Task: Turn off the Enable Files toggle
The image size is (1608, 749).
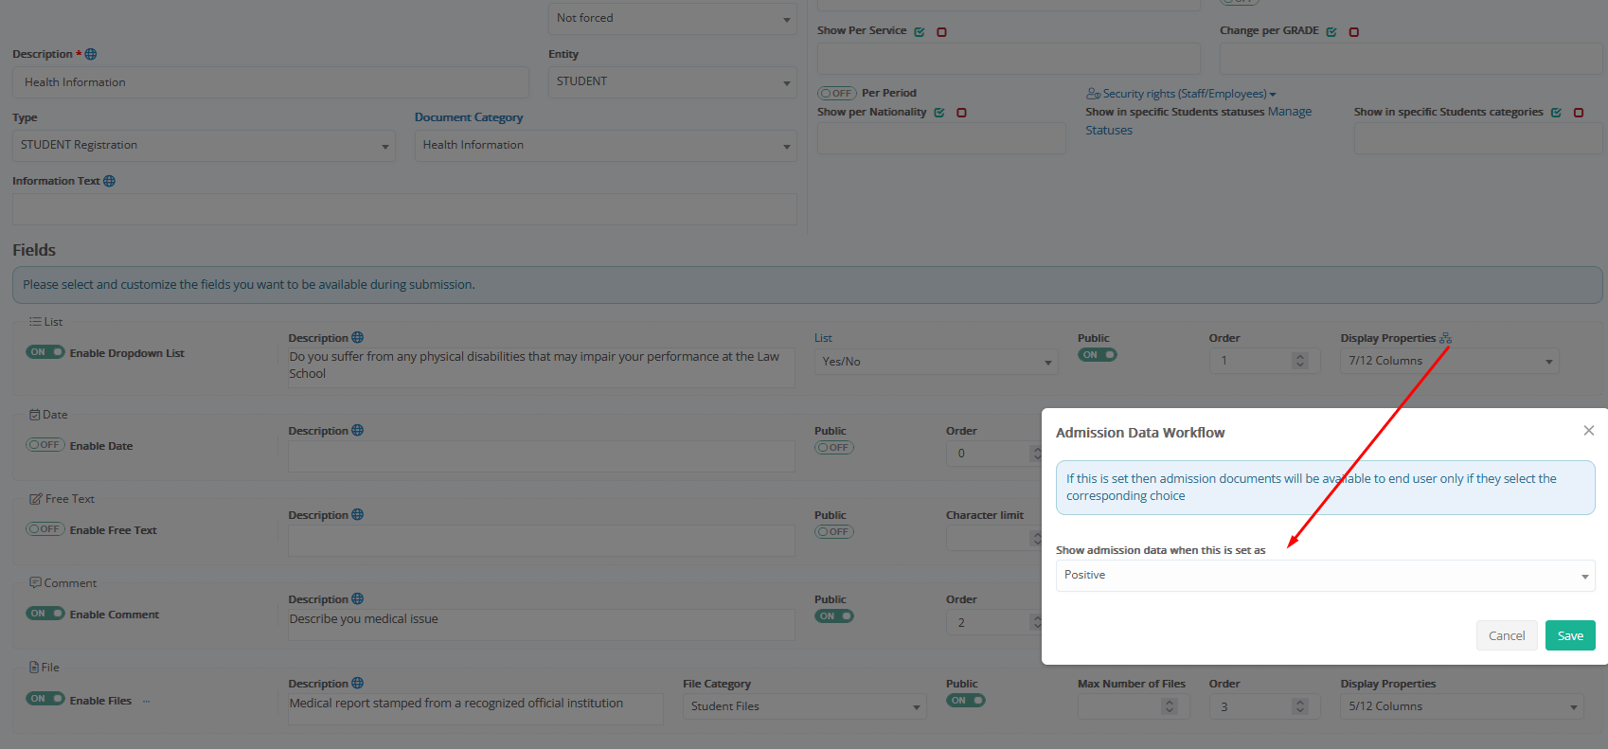Action: tap(45, 699)
